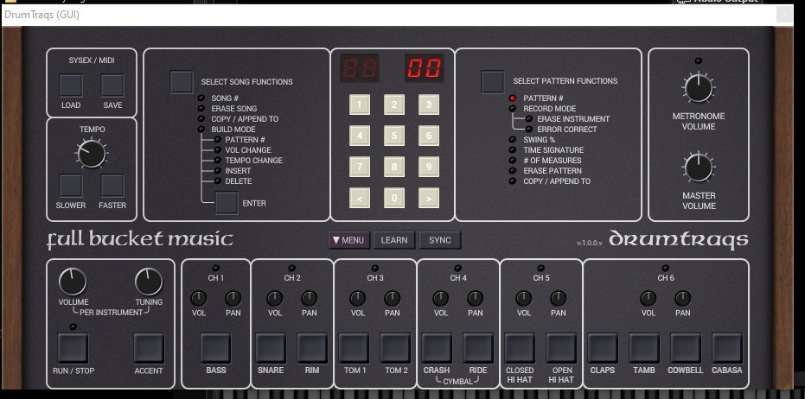
Task: Trigger the Tom 1 pad
Action: [355, 348]
